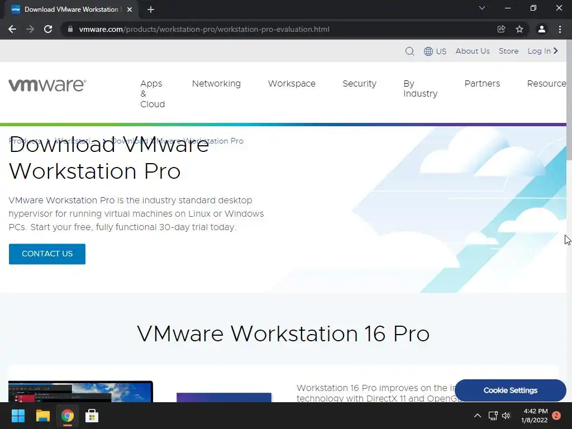The height and width of the screenshot is (429, 572).
Task: Click the padlock site info icon
Action: click(70, 29)
